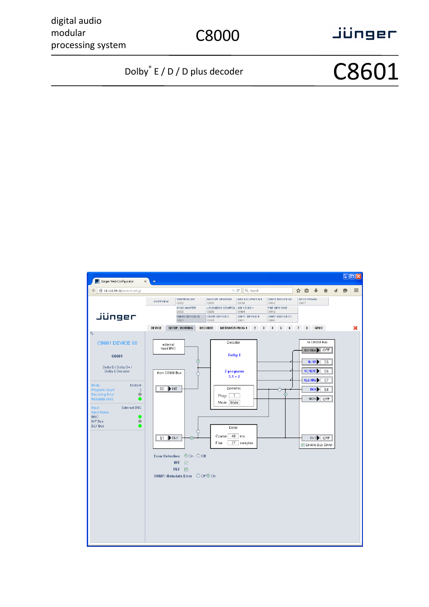Toggle Enable Bus Driver checkbox
The image size is (429, 607).
click(303, 445)
